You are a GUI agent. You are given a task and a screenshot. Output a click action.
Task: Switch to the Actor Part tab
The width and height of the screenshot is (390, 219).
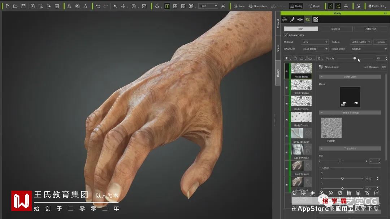coord(370,29)
